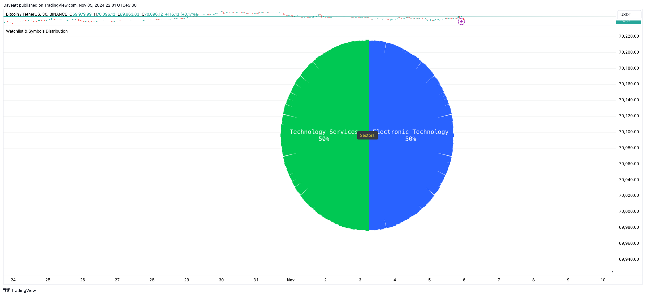Click the 70,100.00 price axis label
Screen dimensions: 646x296
pyautogui.click(x=629, y=132)
